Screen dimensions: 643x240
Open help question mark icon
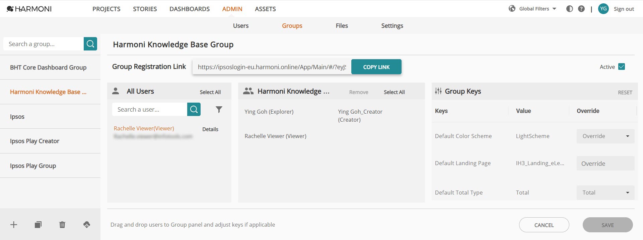click(x=581, y=9)
